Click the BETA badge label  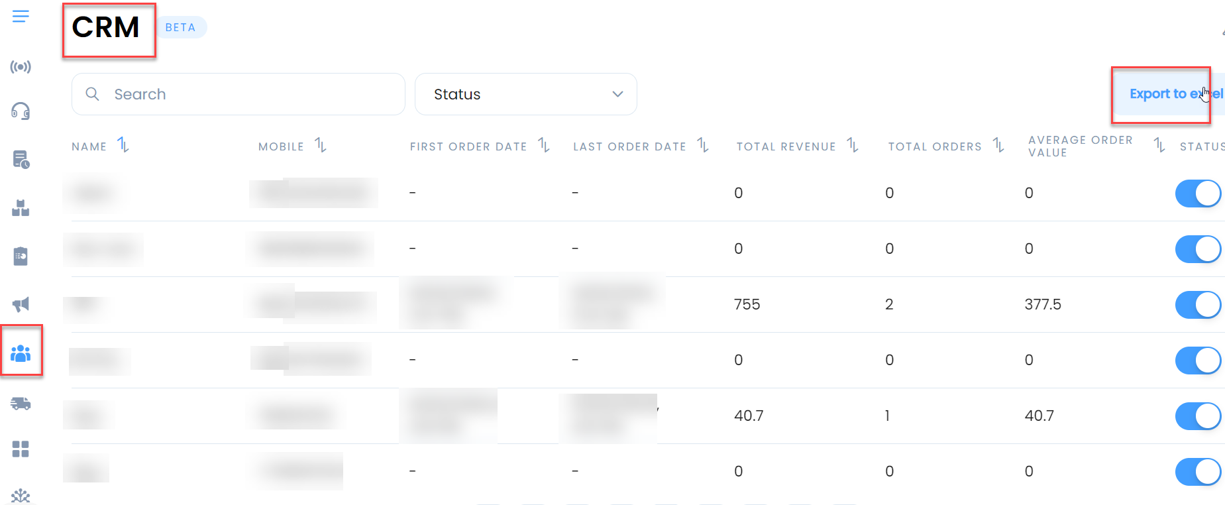180,27
